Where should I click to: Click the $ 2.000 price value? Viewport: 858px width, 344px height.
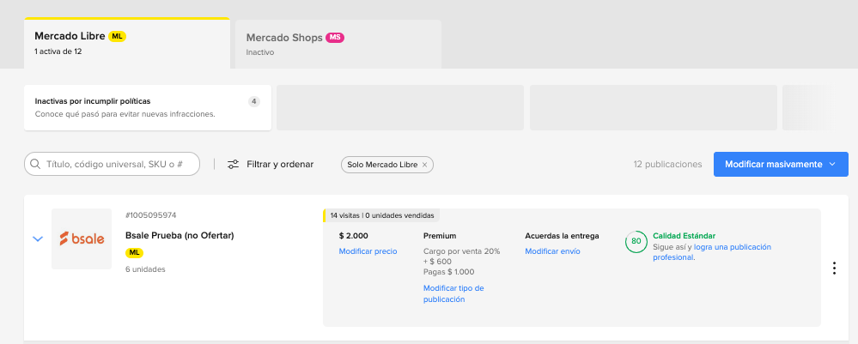[354, 236]
